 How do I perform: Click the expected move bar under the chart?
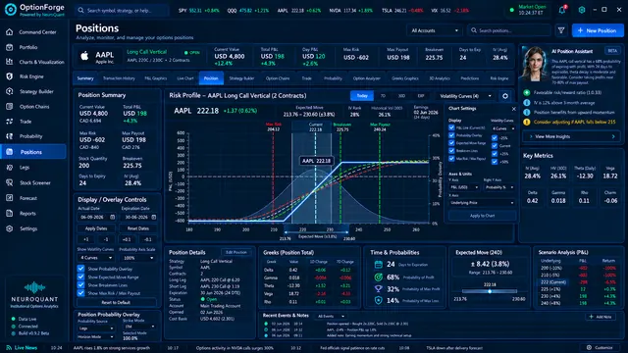click(316, 232)
